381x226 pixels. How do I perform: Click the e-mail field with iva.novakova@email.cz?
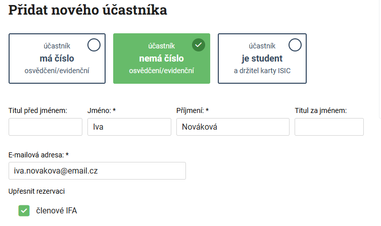coord(97,171)
